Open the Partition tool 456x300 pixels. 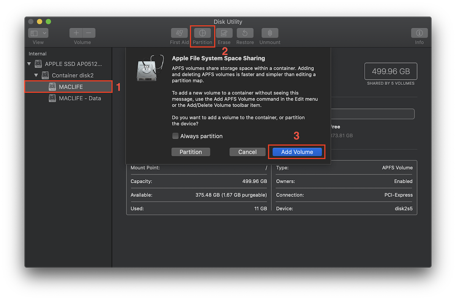202,33
